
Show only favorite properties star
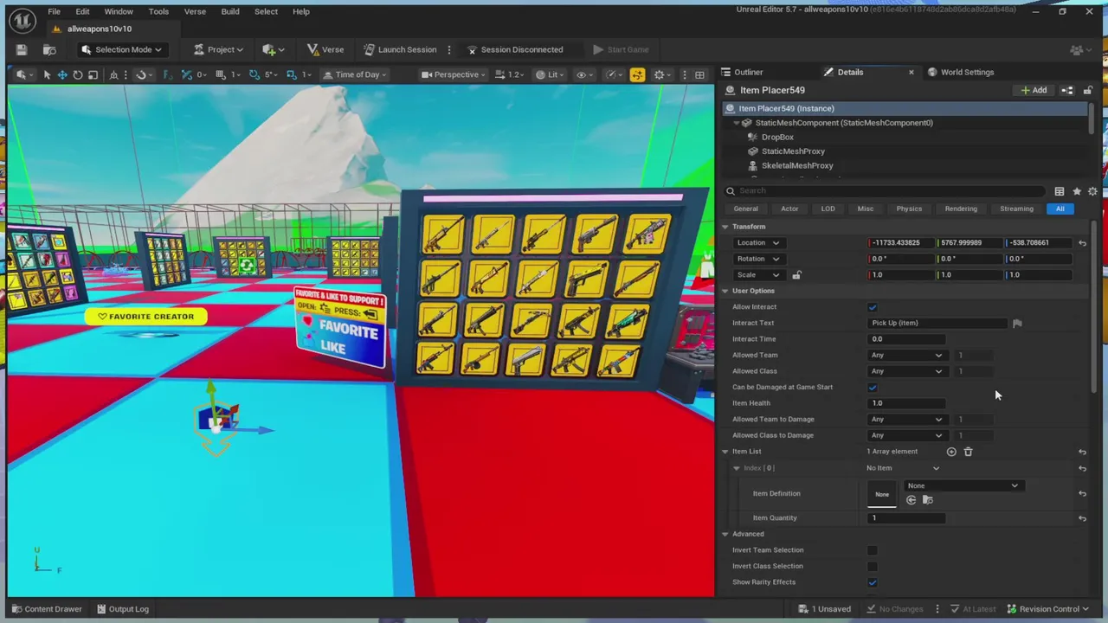pos(1077,191)
